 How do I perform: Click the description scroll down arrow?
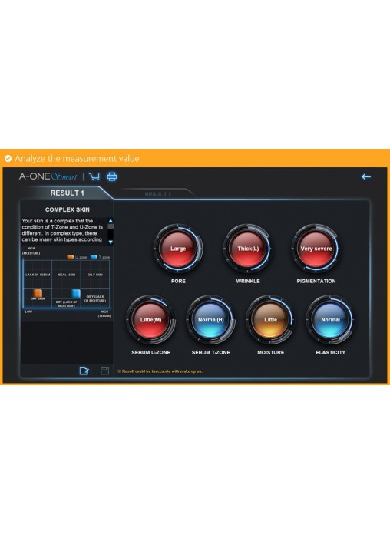tap(111, 242)
